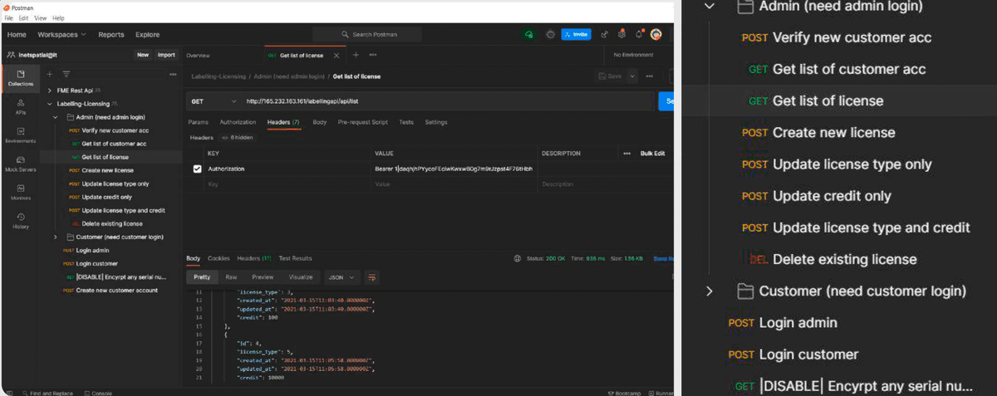Click the blue Send button
Screen dimensions: 997x396
tap(667, 101)
